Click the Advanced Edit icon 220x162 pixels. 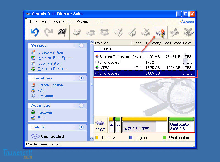coord(33,118)
